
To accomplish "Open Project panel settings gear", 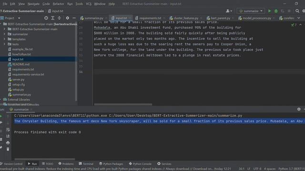I will pyautogui.click(x=67, y=18).
